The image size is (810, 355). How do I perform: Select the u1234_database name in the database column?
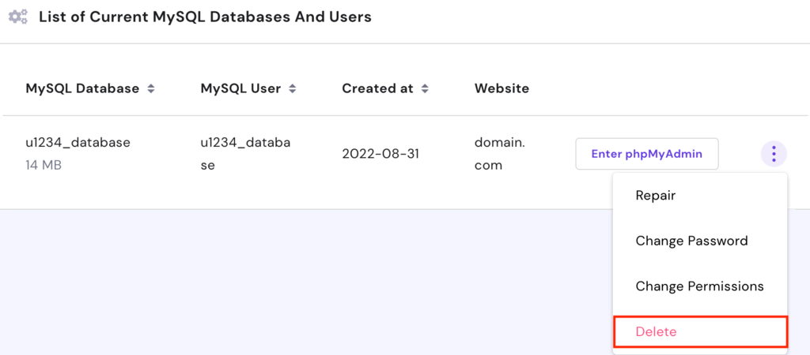[x=78, y=143]
